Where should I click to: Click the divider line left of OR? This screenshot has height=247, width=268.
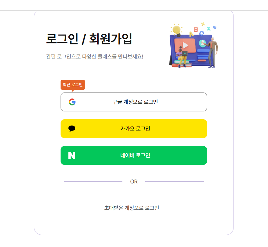click(x=93, y=182)
